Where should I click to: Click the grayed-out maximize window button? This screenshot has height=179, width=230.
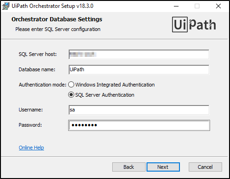[197, 6]
